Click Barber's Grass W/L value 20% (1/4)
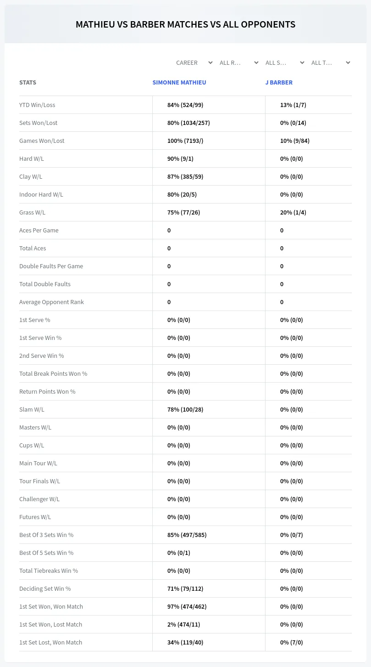This screenshot has height=667, width=371. (293, 212)
